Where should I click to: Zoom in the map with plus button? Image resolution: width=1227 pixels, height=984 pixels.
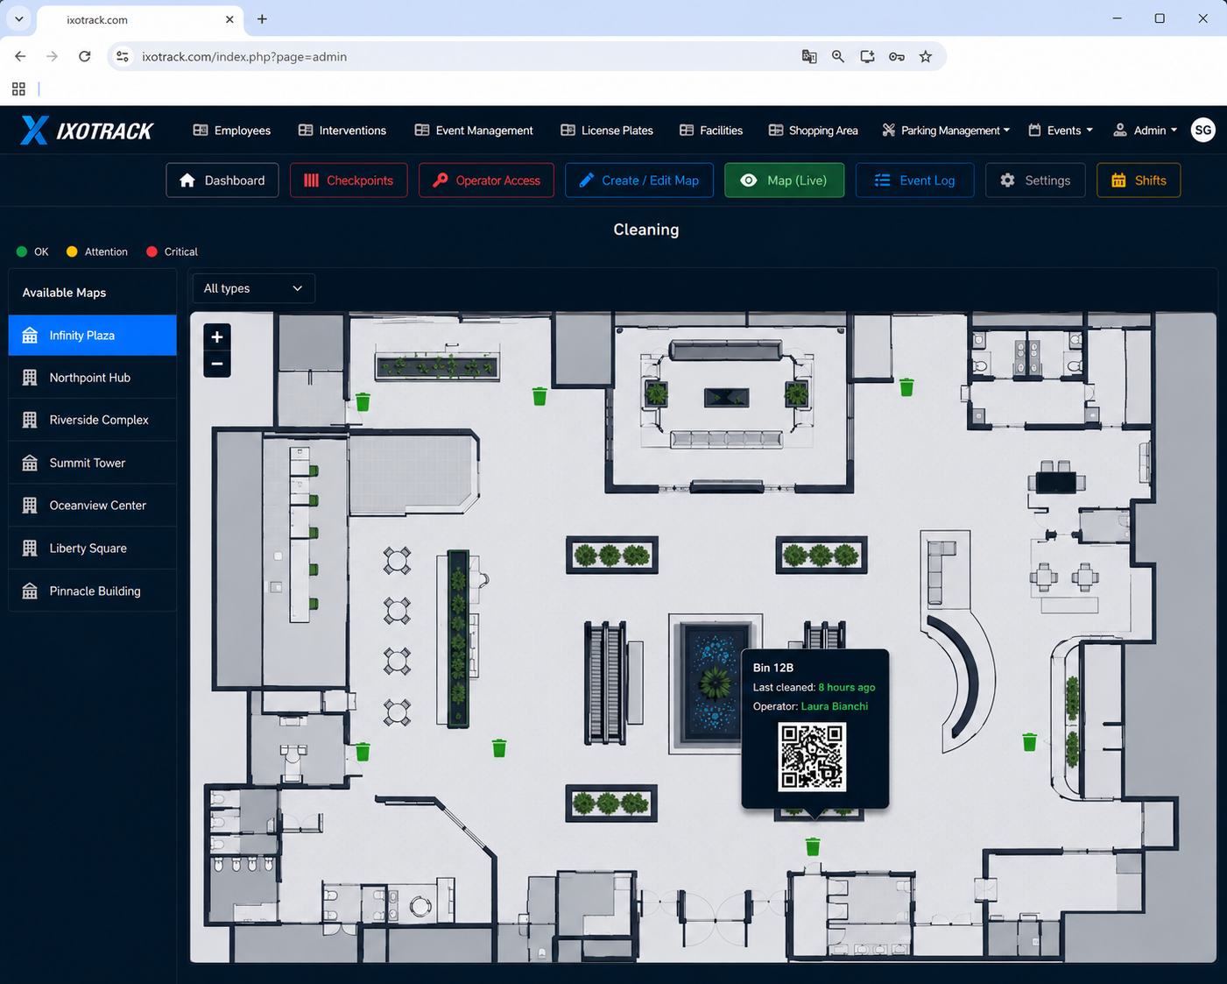click(x=217, y=336)
